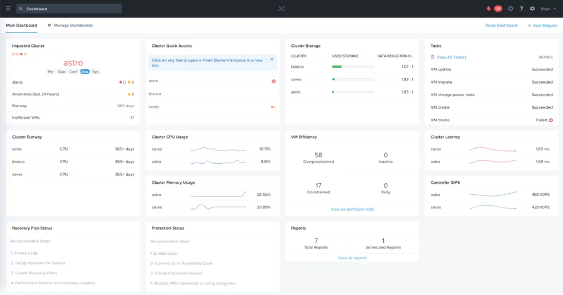563x295 pixels.
Task: Click the astro storage usage bar
Action: click(x=353, y=92)
